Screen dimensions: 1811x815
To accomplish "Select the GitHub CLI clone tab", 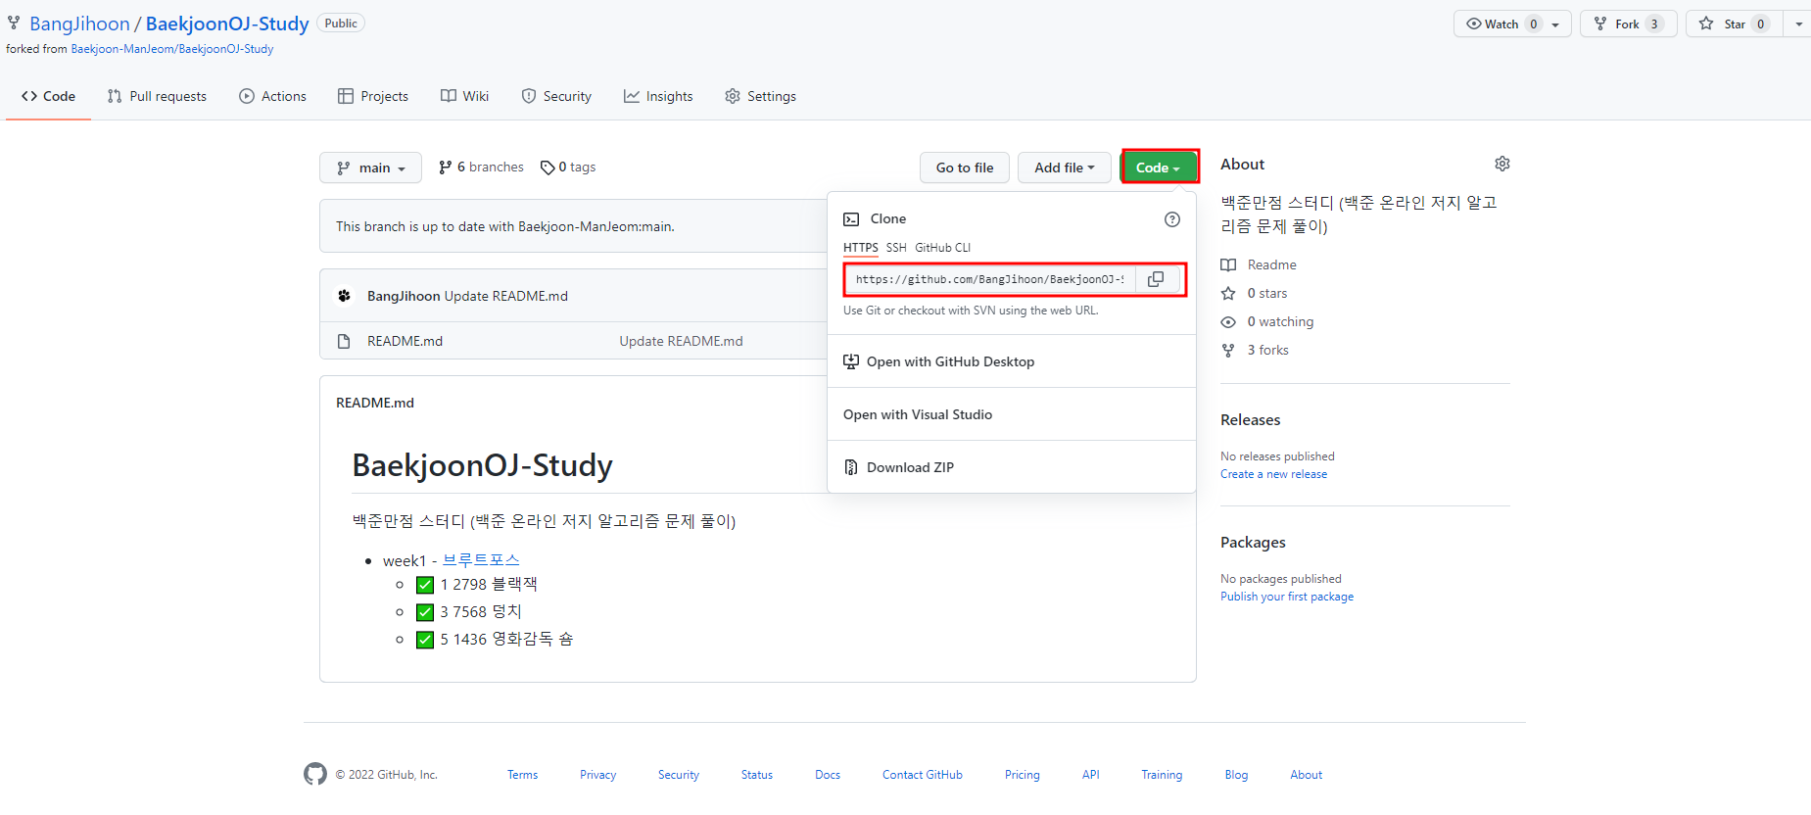I will point(943,248).
